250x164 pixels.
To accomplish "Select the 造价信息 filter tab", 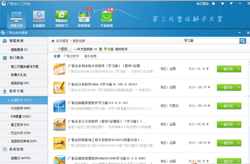I will tap(90, 56).
